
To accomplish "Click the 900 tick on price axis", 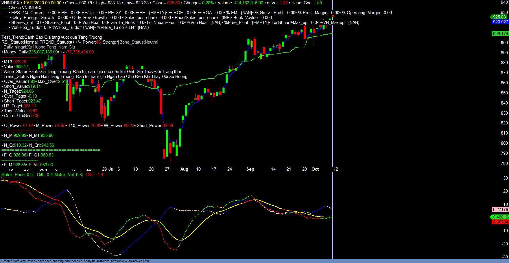I will 504,43.
